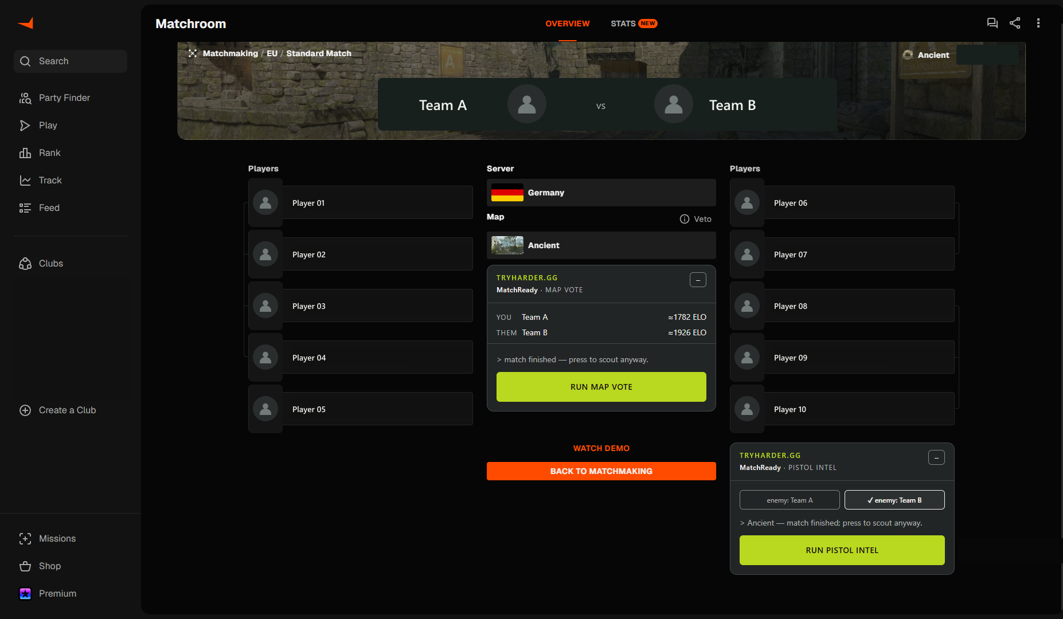This screenshot has width=1063, height=619.
Task: Open the Track section icon
Action: (x=25, y=181)
